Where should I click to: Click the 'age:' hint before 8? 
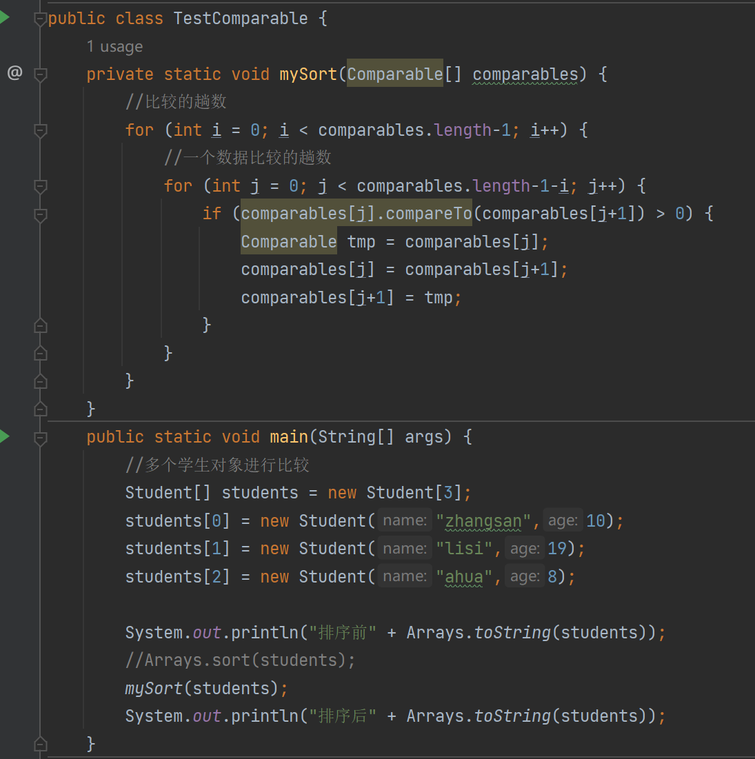pyautogui.click(x=525, y=576)
